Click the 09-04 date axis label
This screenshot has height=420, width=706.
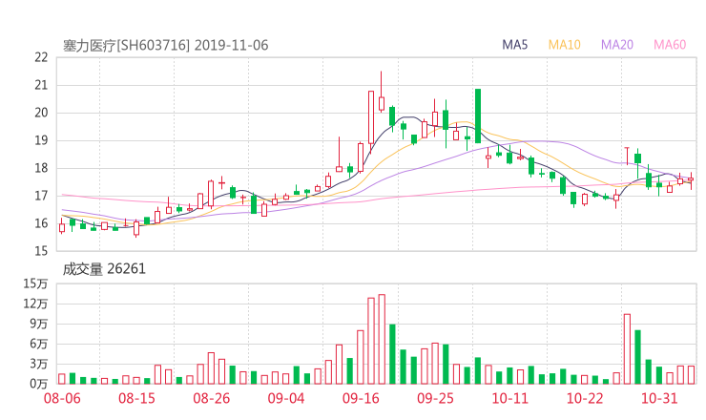(286, 398)
